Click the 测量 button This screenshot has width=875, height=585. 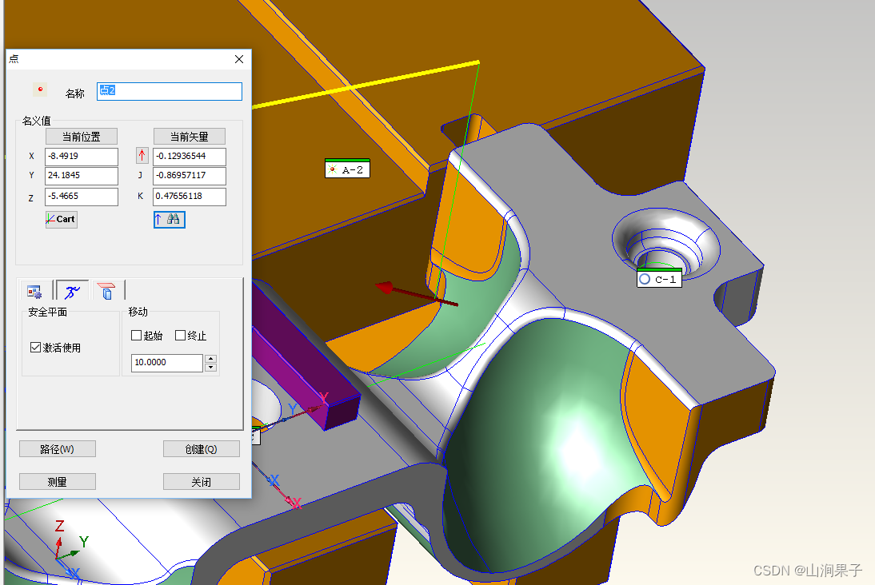pyautogui.click(x=58, y=482)
